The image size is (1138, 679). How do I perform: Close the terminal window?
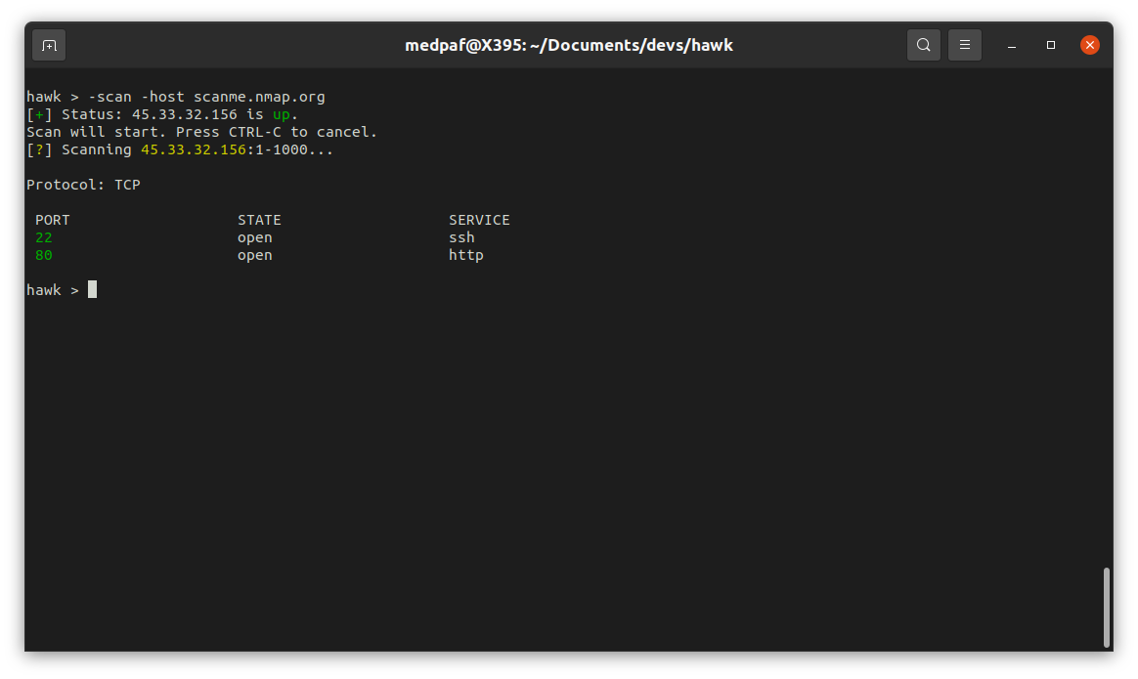coord(1090,45)
